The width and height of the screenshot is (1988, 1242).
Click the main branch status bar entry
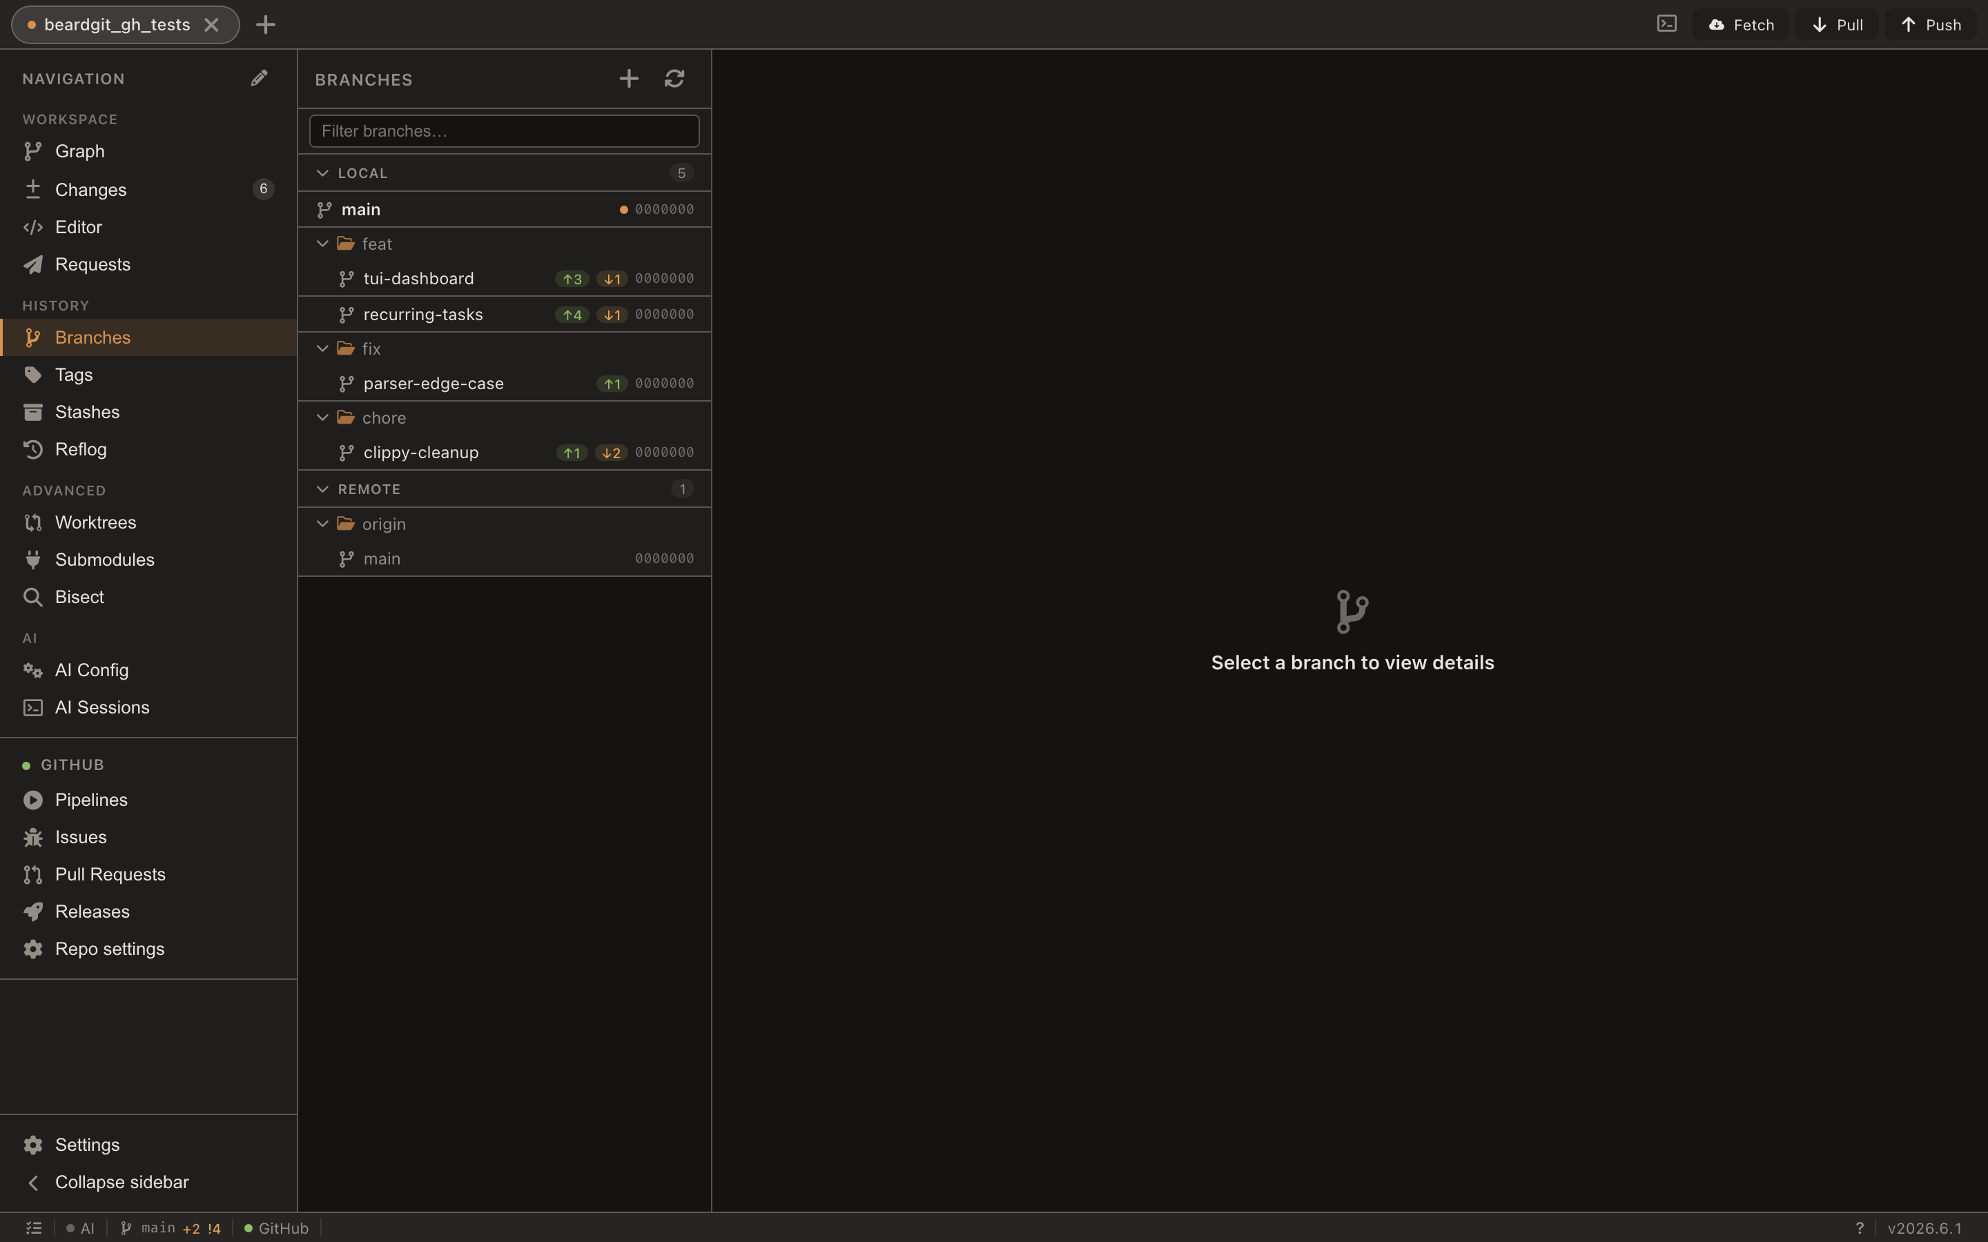pyautogui.click(x=171, y=1228)
